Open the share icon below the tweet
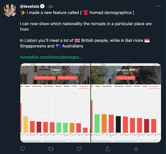This screenshot has width=166, height=154. click(108, 149)
